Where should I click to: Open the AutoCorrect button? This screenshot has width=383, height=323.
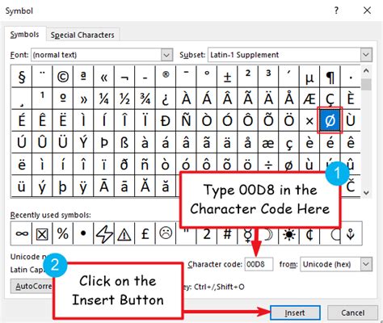[x=32, y=286]
